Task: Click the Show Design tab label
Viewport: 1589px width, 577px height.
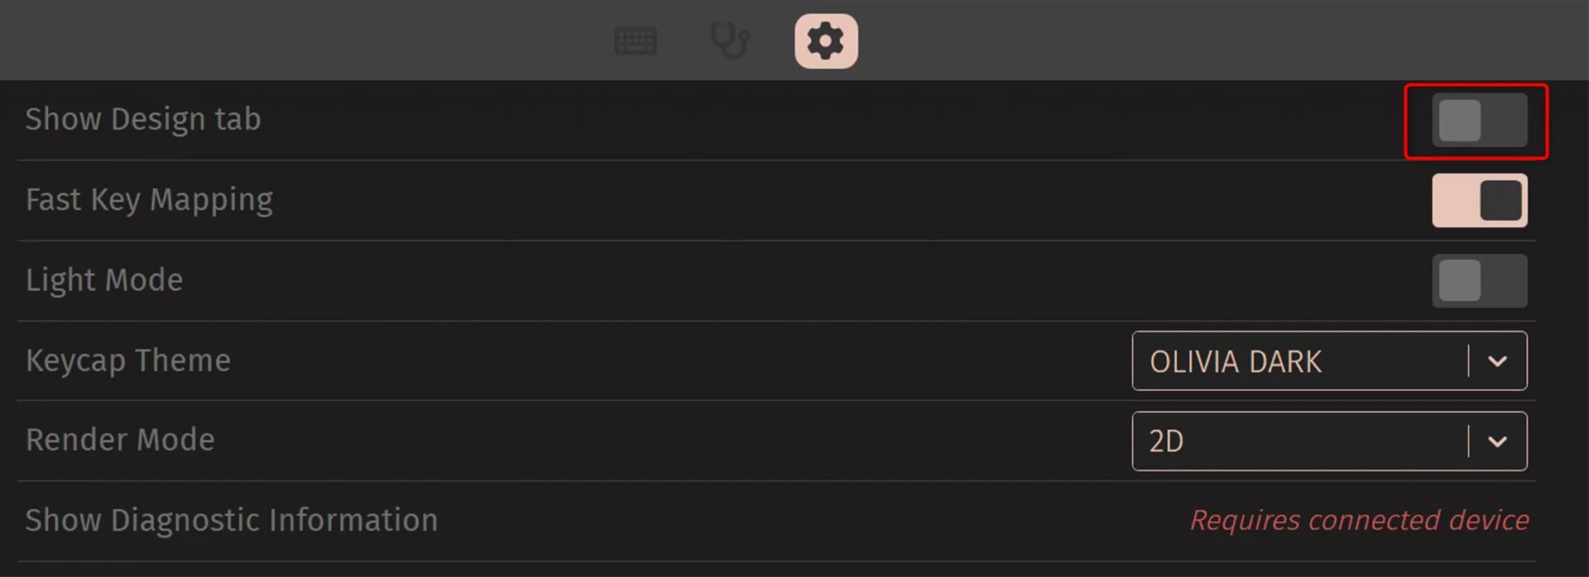Action: pyautogui.click(x=143, y=120)
